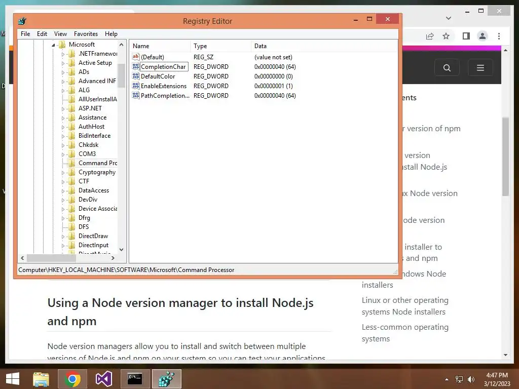Click the website search magnifier button

(447, 68)
